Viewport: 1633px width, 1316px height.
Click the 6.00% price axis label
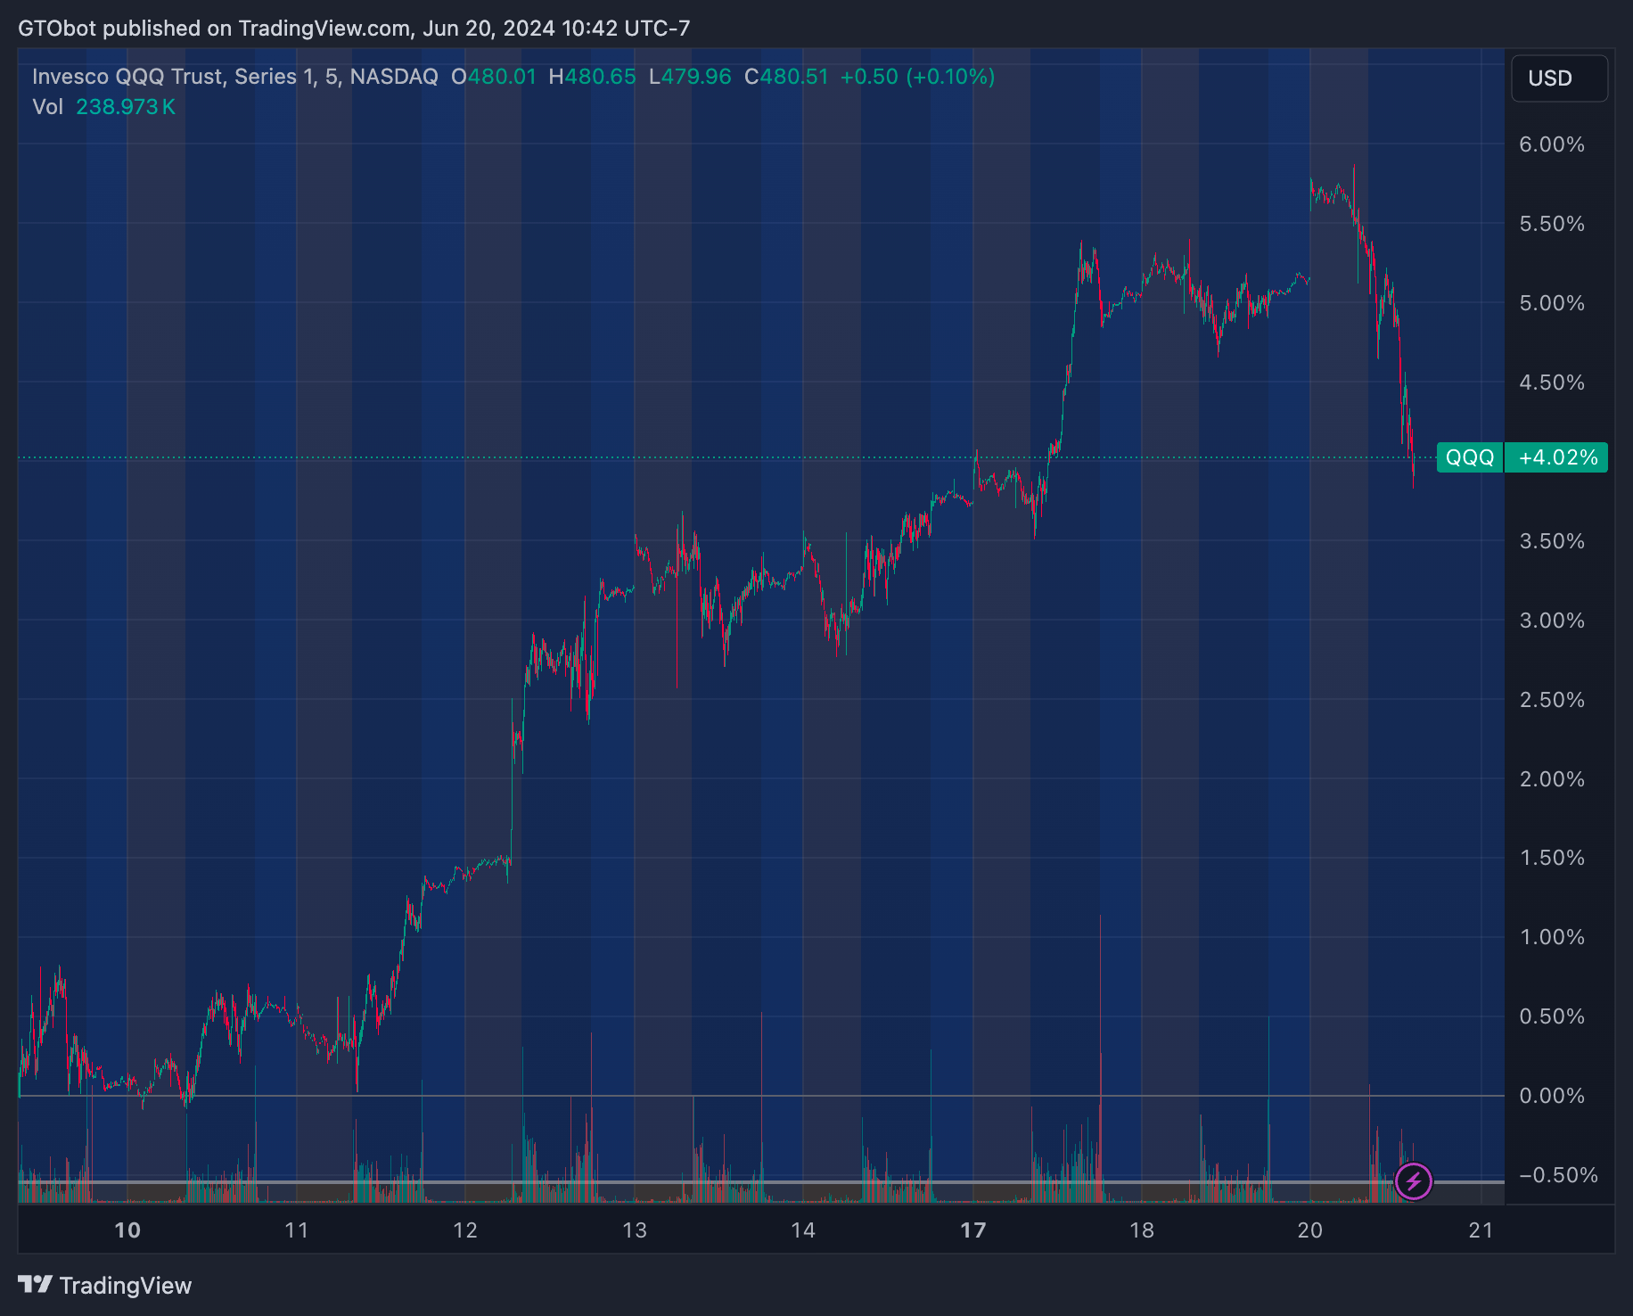1552,144
